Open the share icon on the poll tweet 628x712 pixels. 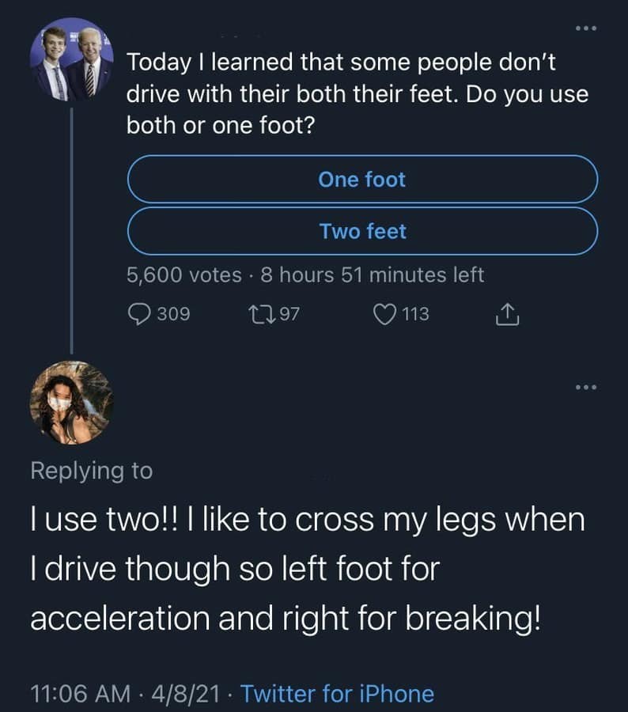coord(506,315)
